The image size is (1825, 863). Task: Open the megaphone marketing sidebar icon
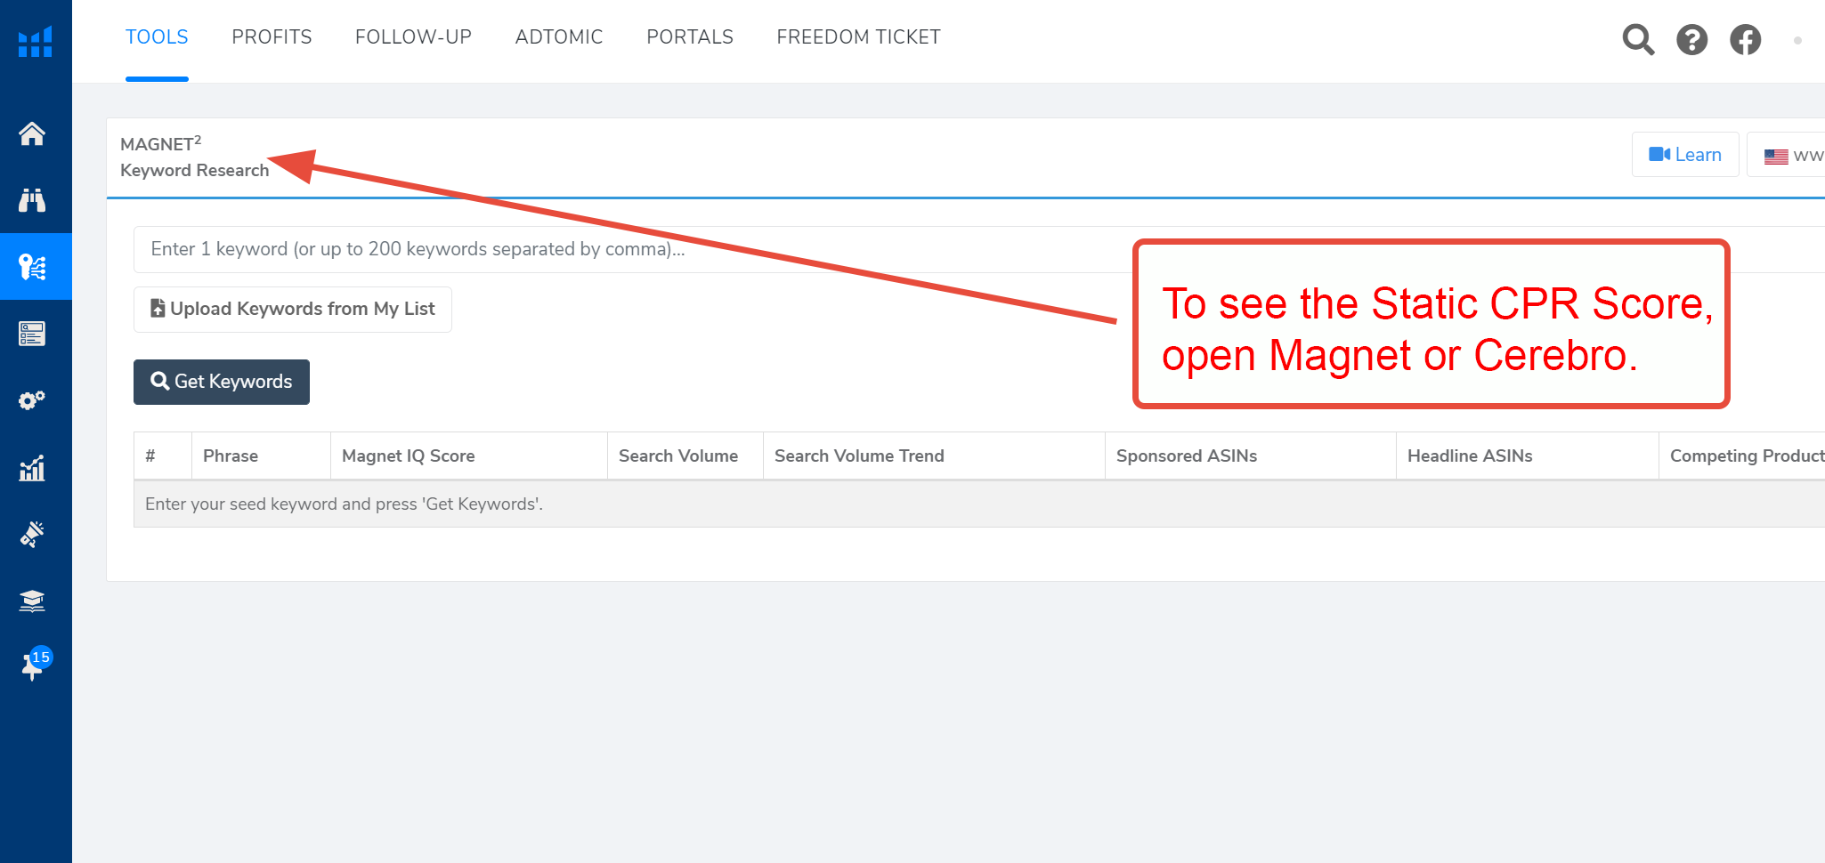[32, 534]
